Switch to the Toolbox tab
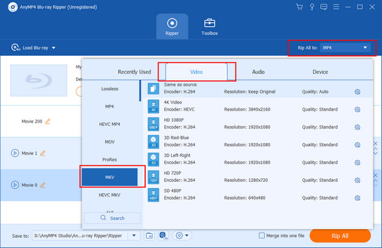382x248 pixels. [209, 27]
